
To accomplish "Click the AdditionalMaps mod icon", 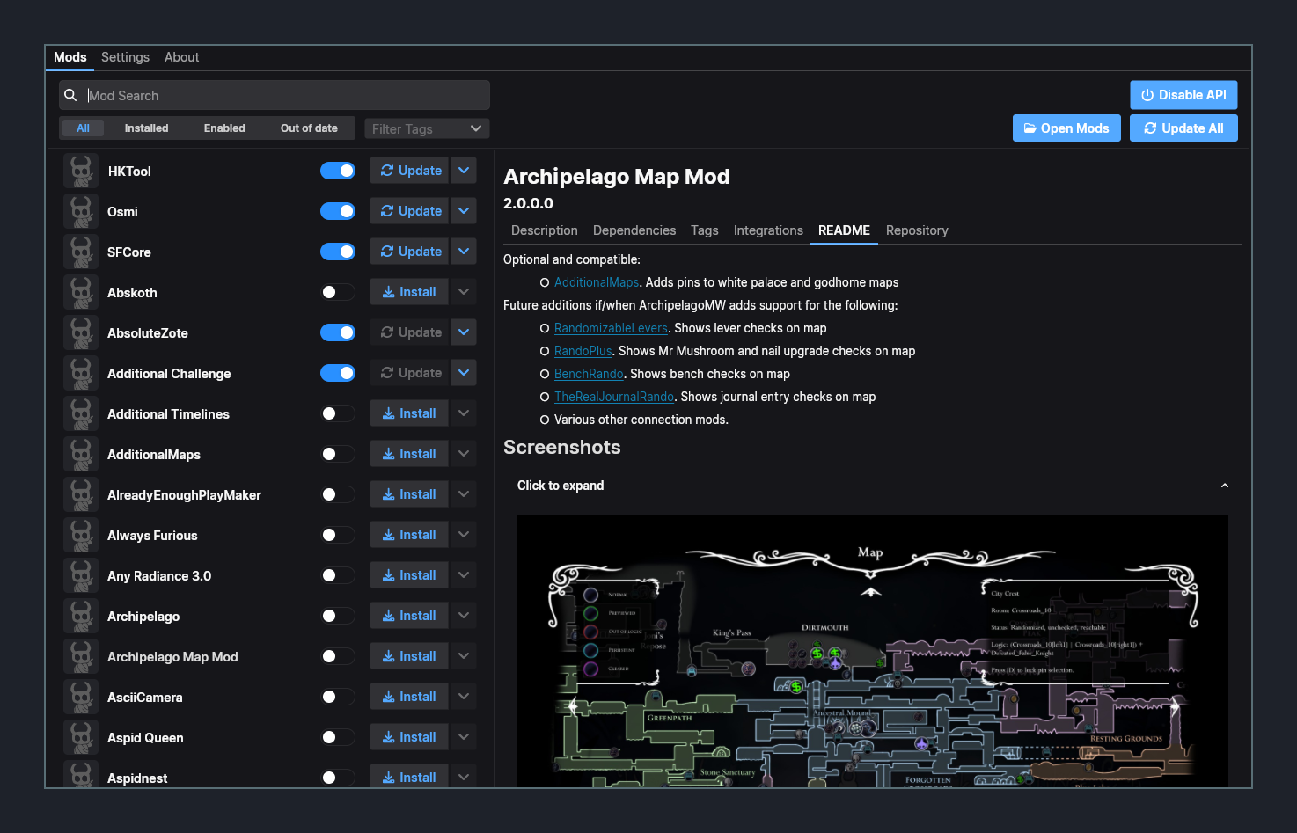I will [x=81, y=454].
